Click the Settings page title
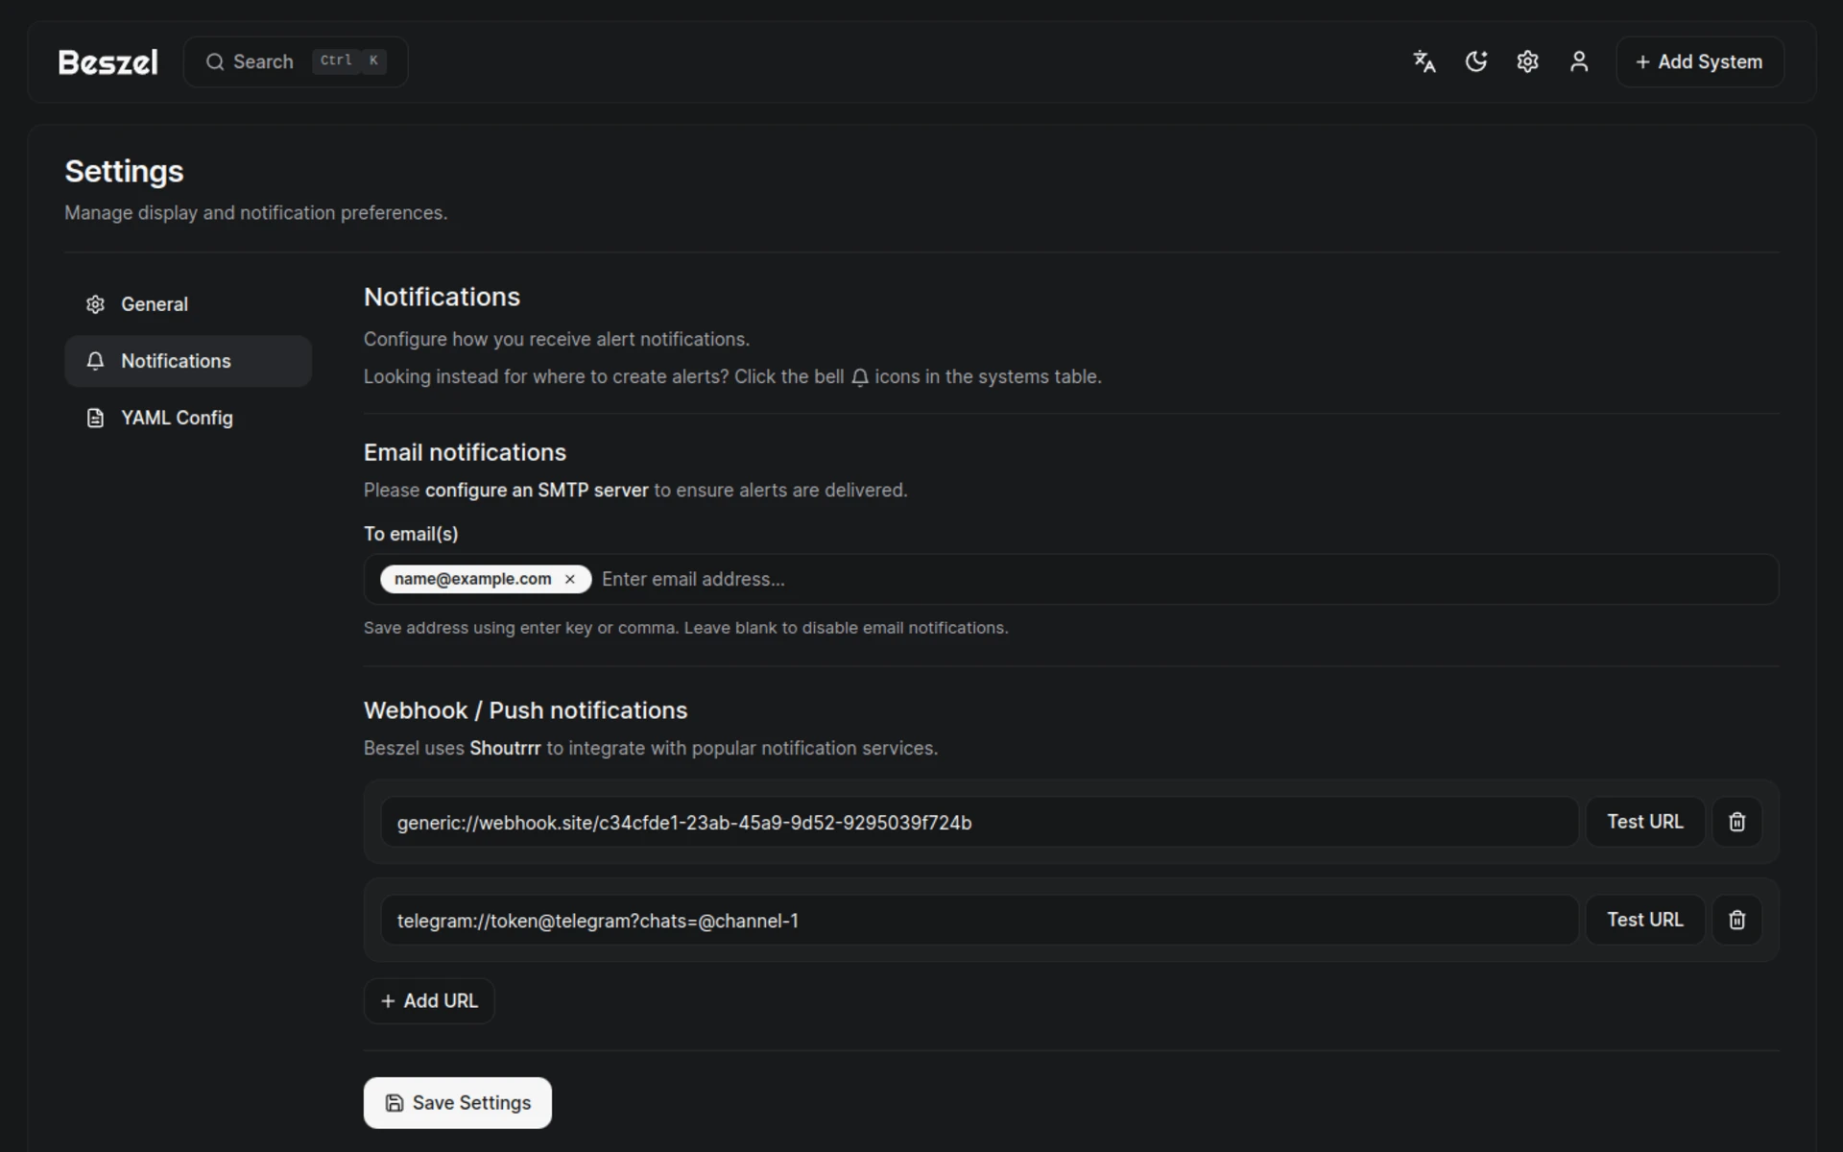 click(x=124, y=171)
